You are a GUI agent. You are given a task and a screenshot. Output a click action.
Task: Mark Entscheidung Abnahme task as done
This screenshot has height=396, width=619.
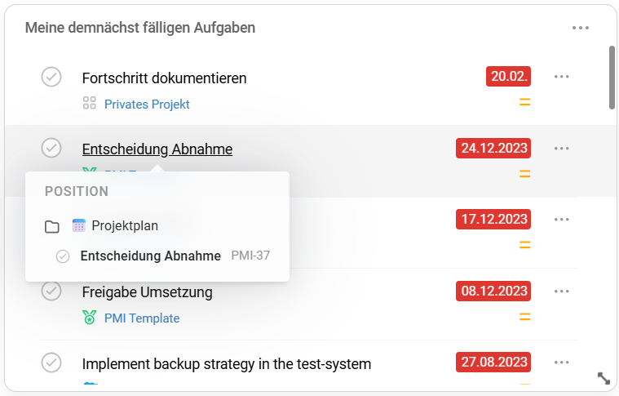pos(51,148)
